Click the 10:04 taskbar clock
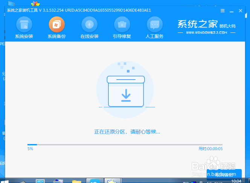Viewport: 250px width, 183px height. [x=236, y=181]
